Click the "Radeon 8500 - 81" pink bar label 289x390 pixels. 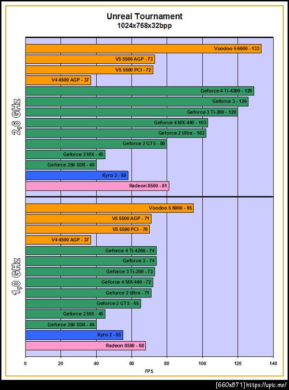(x=148, y=186)
